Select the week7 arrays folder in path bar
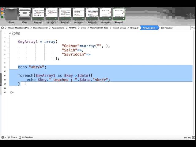Image resolution: width=196 pixels, height=147 pixels. pos(120,28)
